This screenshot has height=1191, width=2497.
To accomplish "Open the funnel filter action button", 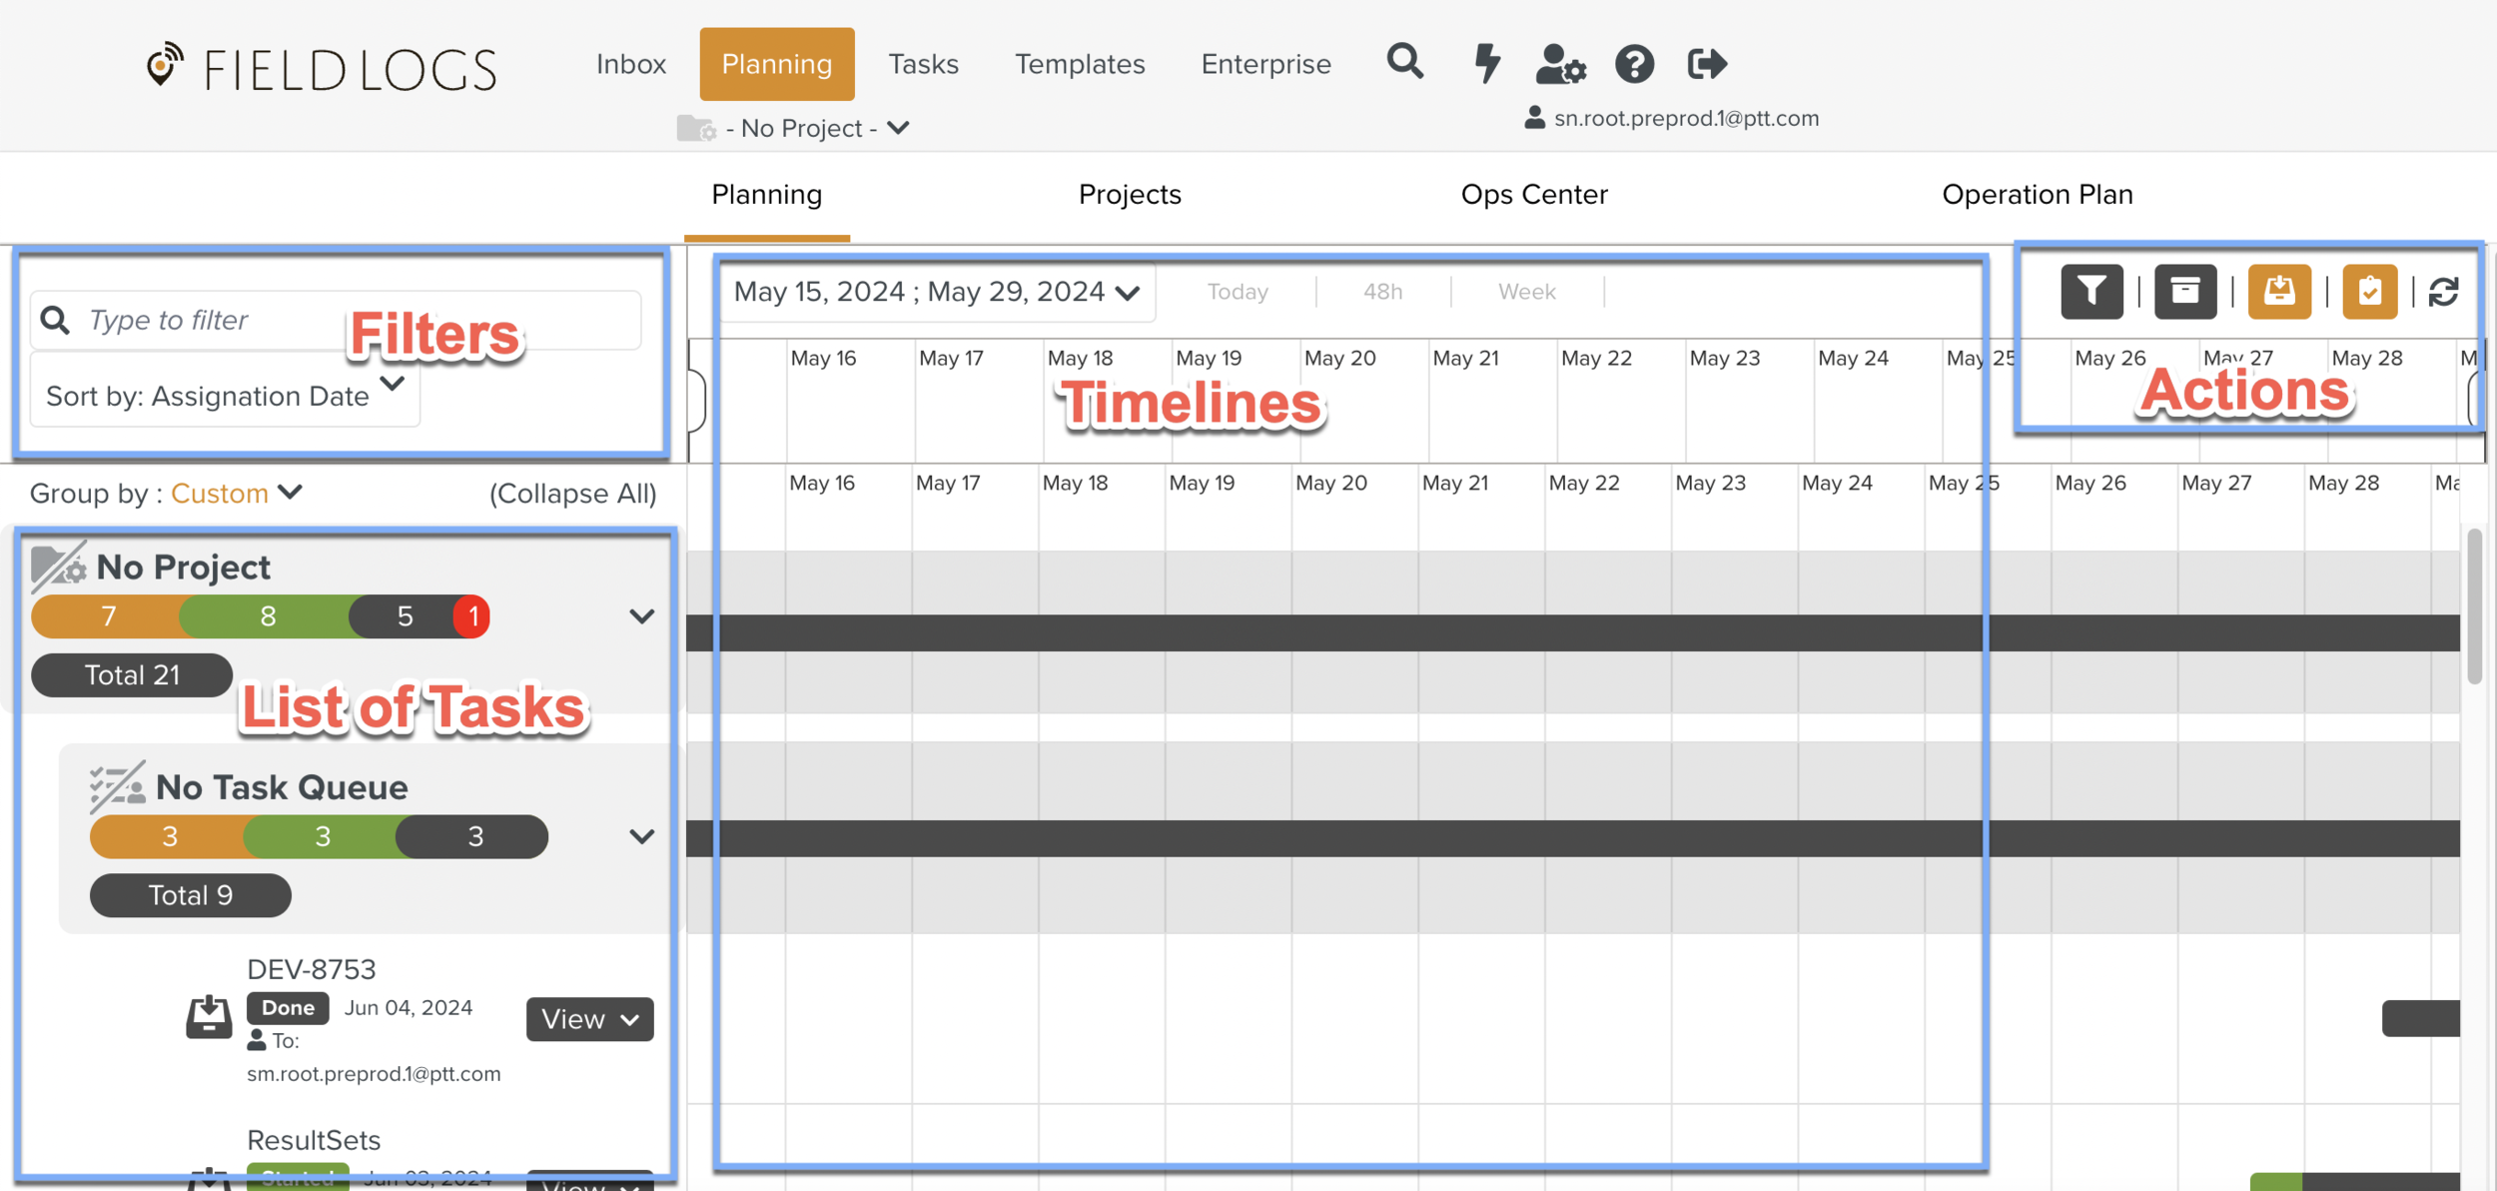I will (x=2091, y=291).
